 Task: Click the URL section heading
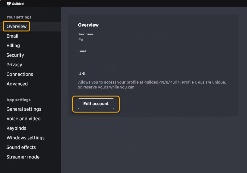click(82, 74)
